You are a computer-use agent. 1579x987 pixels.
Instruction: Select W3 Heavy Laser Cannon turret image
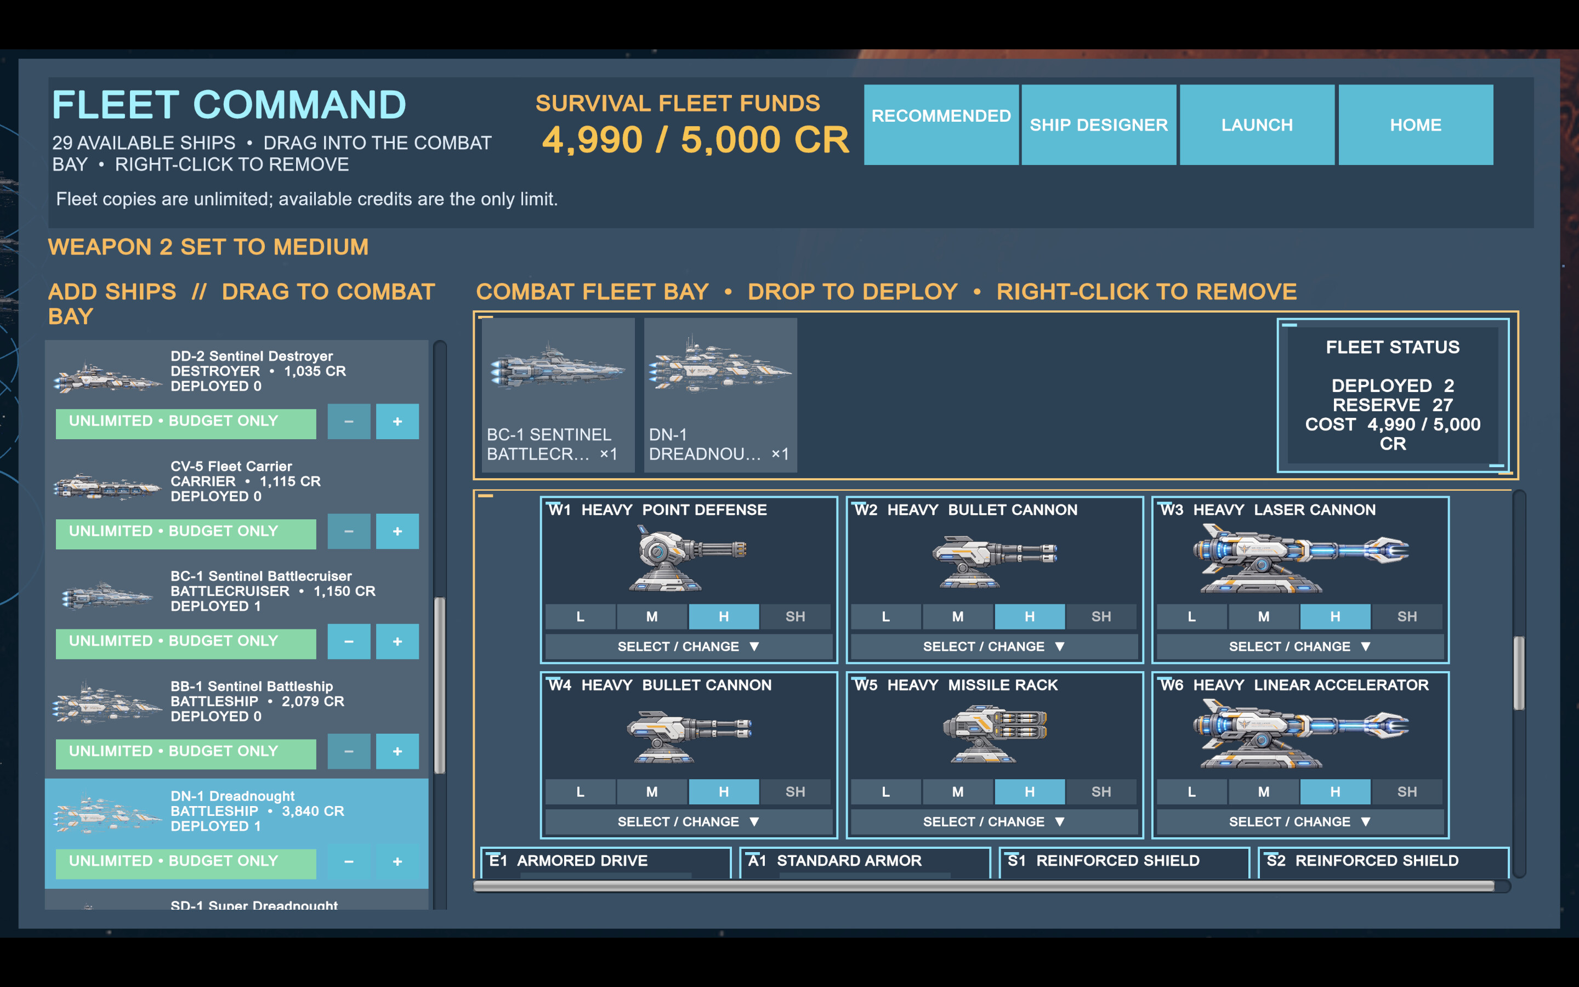[x=1300, y=559]
